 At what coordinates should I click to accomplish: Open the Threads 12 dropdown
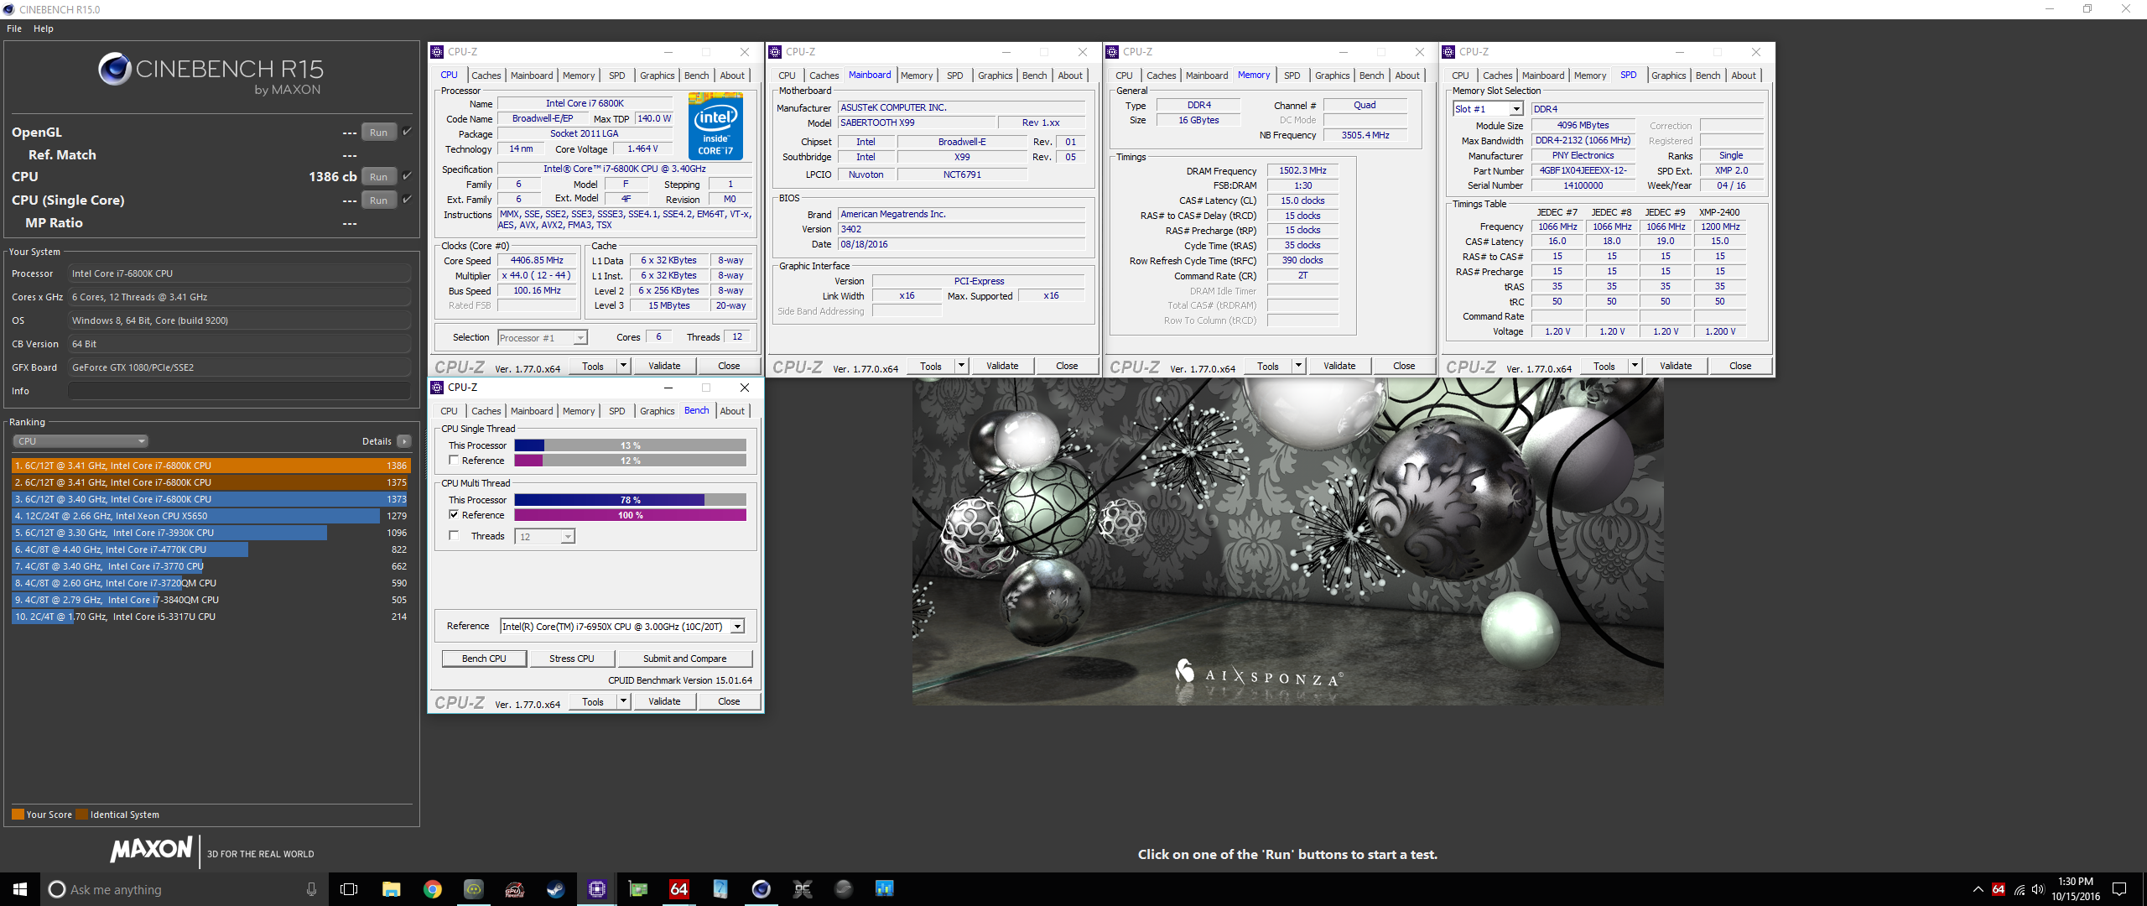tap(545, 537)
